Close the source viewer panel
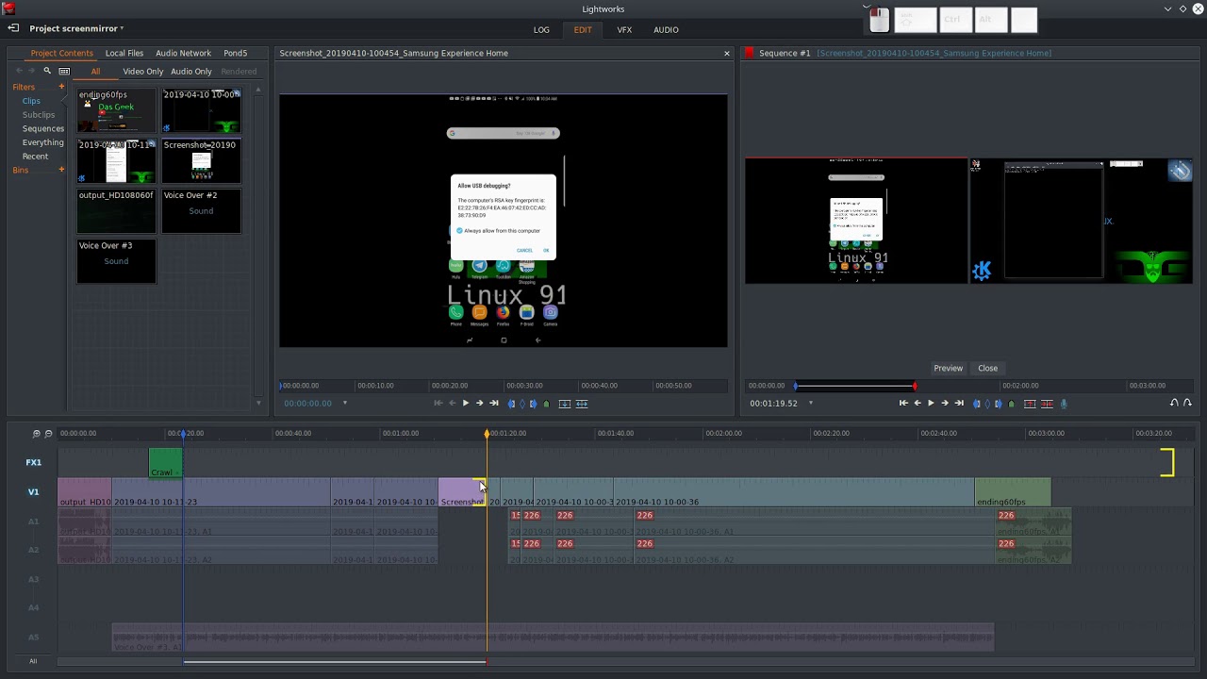The height and width of the screenshot is (679, 1207). (x=726, y=53)
